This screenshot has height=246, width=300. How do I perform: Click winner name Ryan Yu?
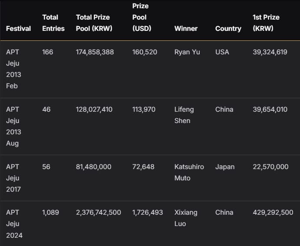pyautogui.click(x=187, y=52)
